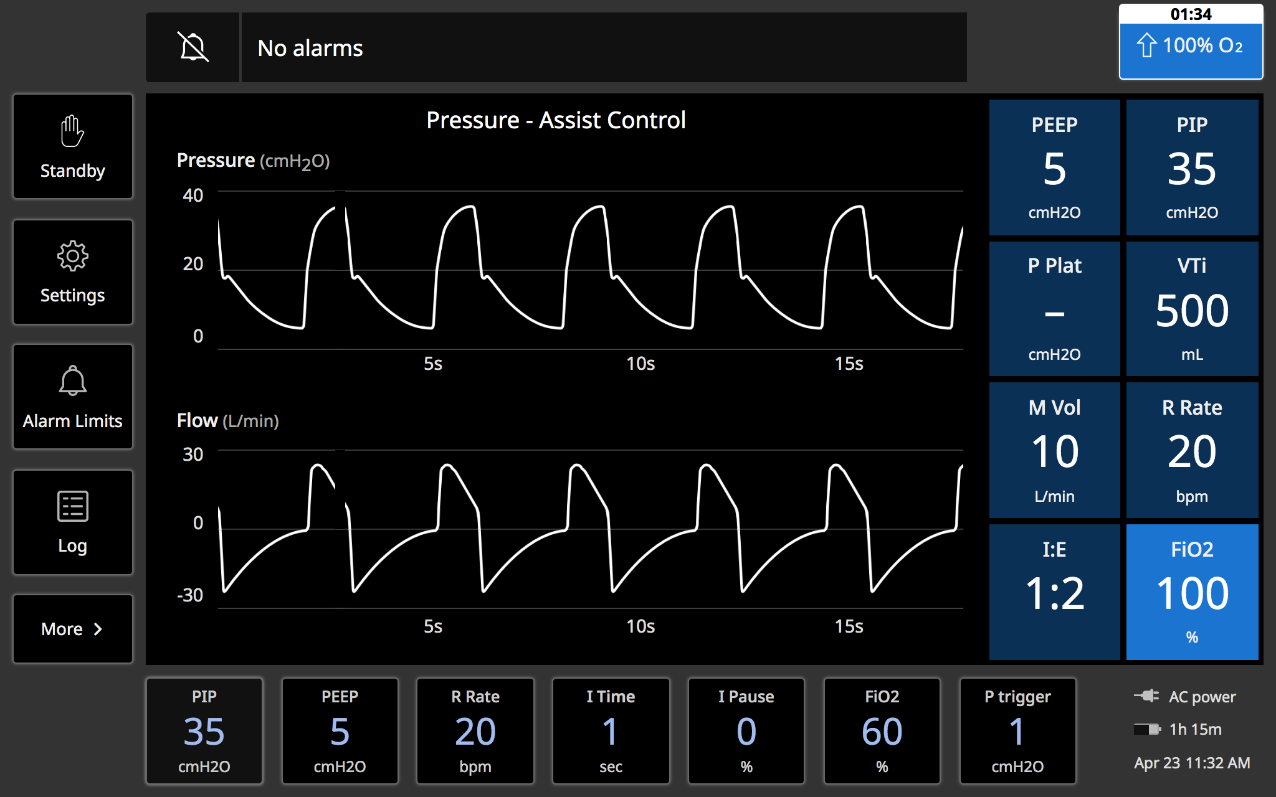Select the FiO2 100% monitoring tile

tap(1192, 592)
